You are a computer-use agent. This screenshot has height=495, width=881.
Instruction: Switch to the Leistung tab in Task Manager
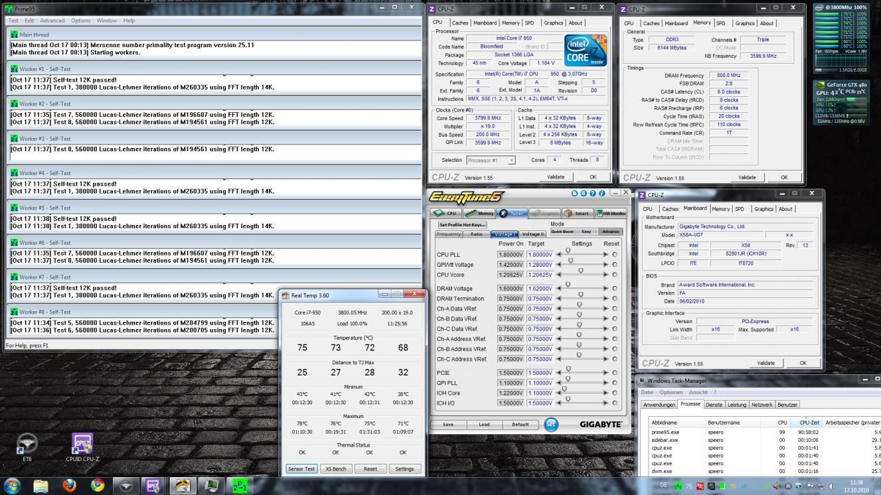coord(736,404)
